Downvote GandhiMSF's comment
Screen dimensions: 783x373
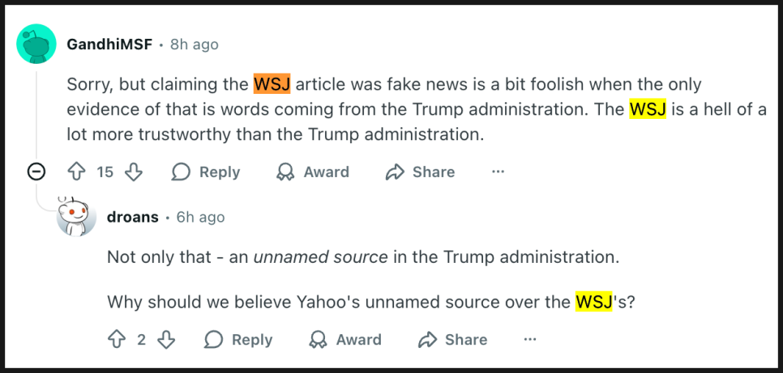click(135, 172)
